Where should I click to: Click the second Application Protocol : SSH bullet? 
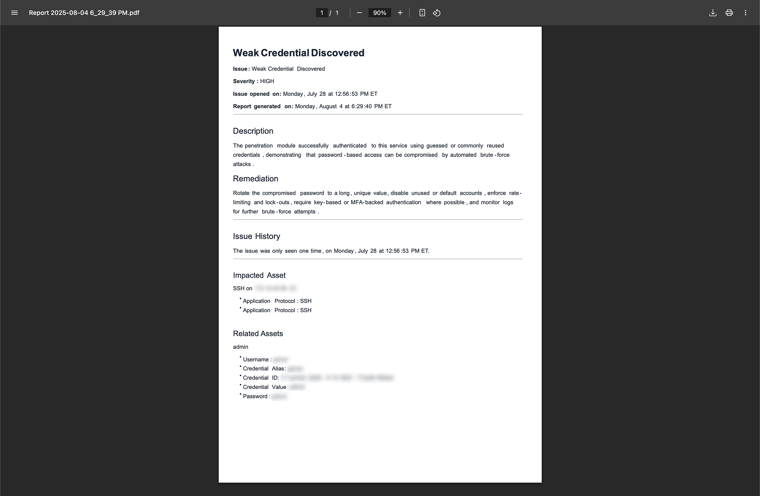[277, 310]
